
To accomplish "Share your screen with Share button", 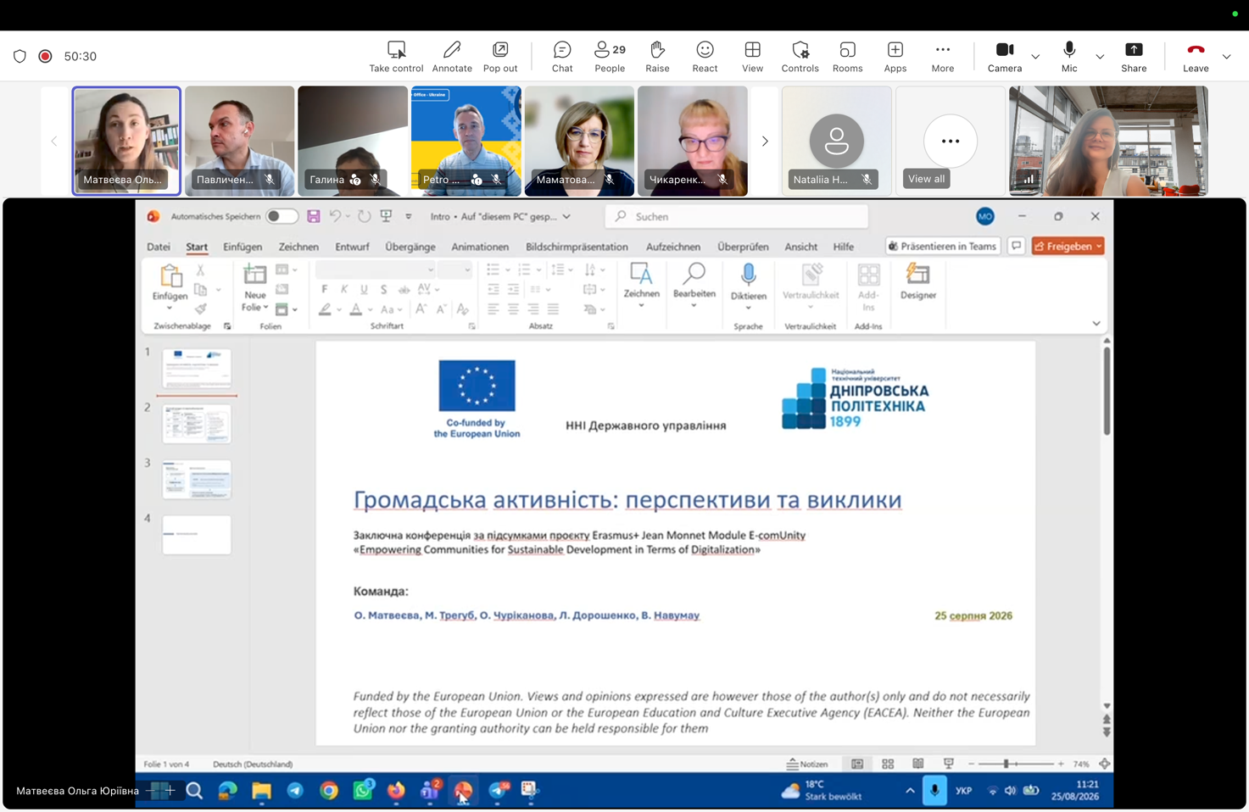I will click(x=1134, y=57).
